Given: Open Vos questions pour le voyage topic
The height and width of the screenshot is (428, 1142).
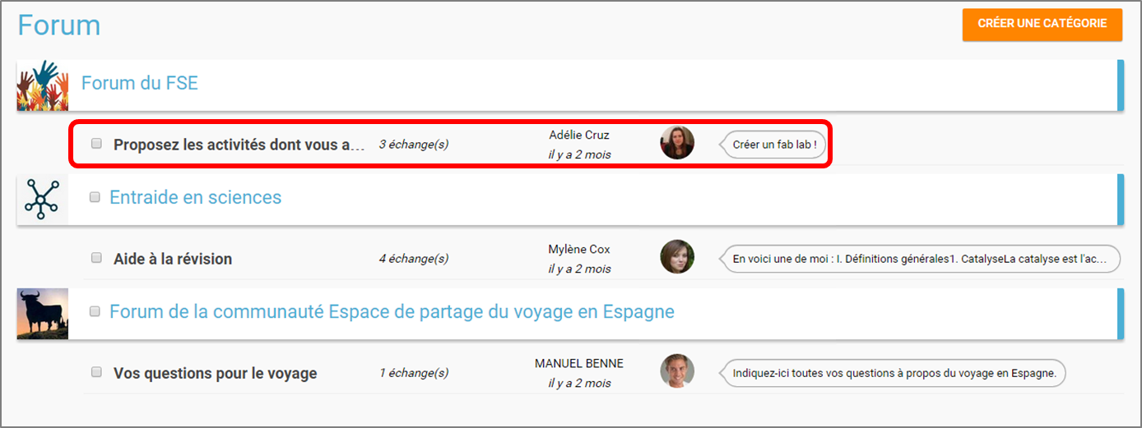Looking at the screenshot, I should click(215, 373).
